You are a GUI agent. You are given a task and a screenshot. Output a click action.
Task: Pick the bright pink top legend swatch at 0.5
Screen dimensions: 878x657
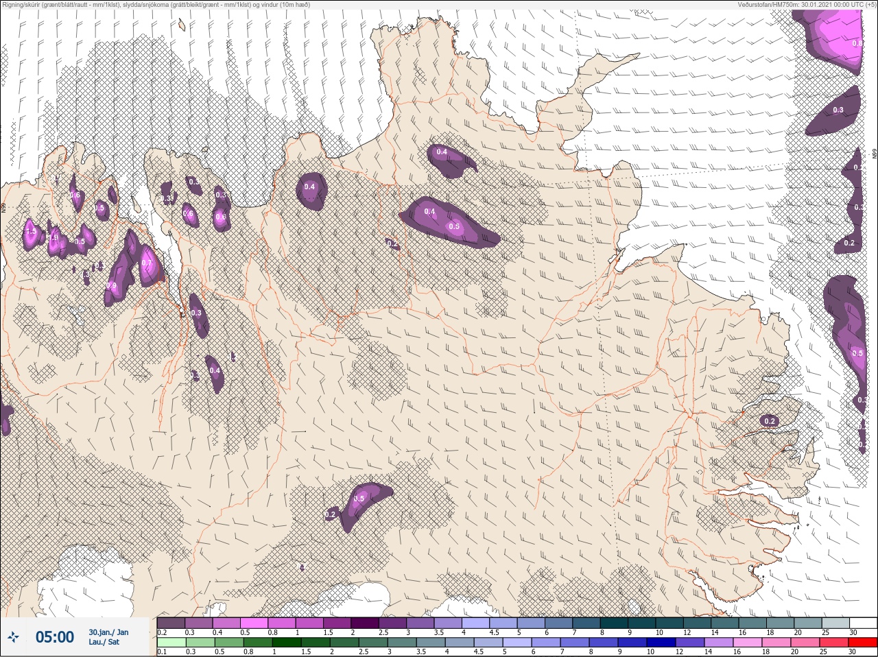click(x=254, y=623)
